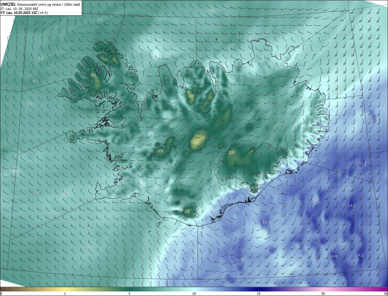Click the map value label '8.1'

tap(91, 248)
